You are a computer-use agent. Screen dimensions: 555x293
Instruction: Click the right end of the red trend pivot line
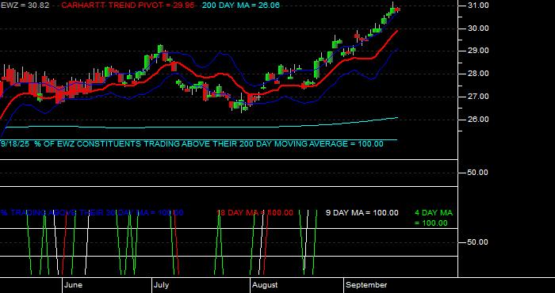click(396, 32)
